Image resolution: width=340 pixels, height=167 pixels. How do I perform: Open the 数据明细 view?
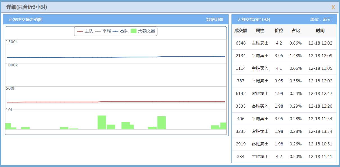(x=214, y=19)
